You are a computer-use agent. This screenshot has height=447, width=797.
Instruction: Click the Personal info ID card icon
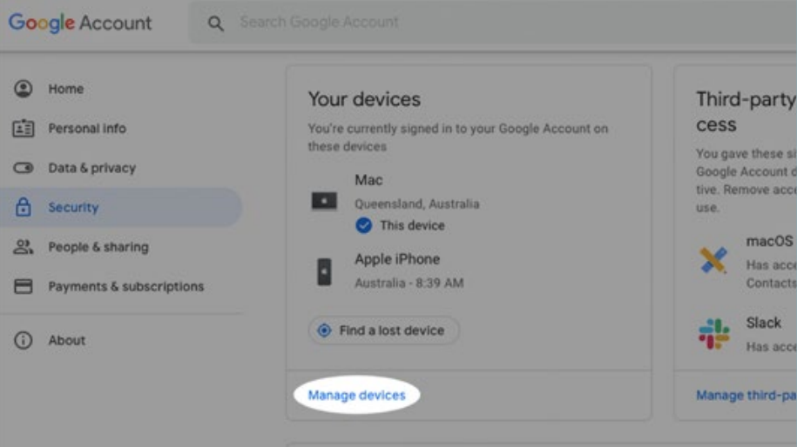(x=24, y=129)
